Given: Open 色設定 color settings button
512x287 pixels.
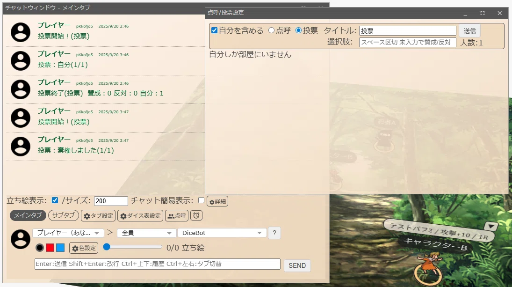Looking at the screenshot, I should (x=84, y=248).
